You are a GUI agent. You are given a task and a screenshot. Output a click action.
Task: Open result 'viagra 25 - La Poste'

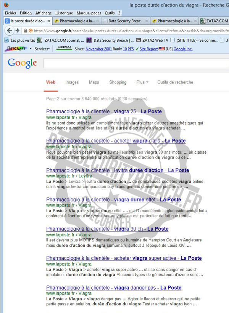[104, 111]
